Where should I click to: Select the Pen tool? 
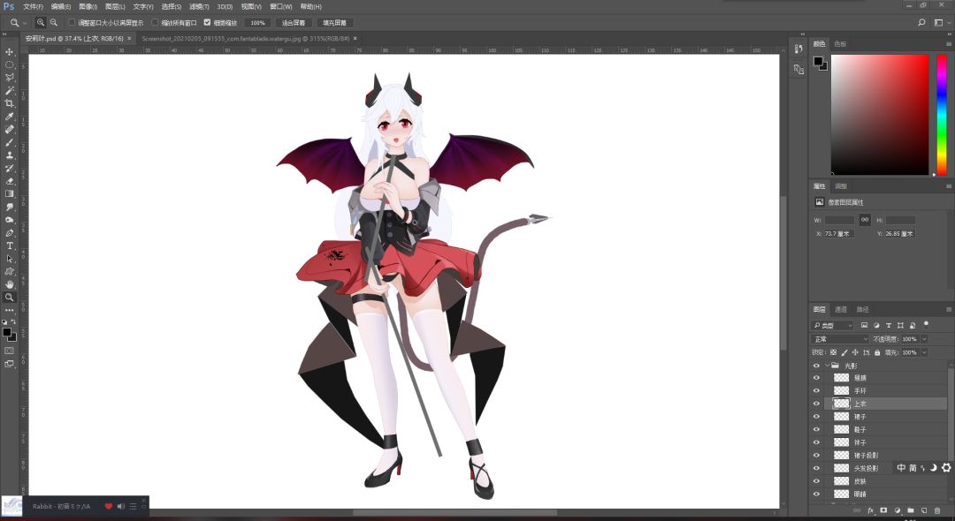(9, 233)
